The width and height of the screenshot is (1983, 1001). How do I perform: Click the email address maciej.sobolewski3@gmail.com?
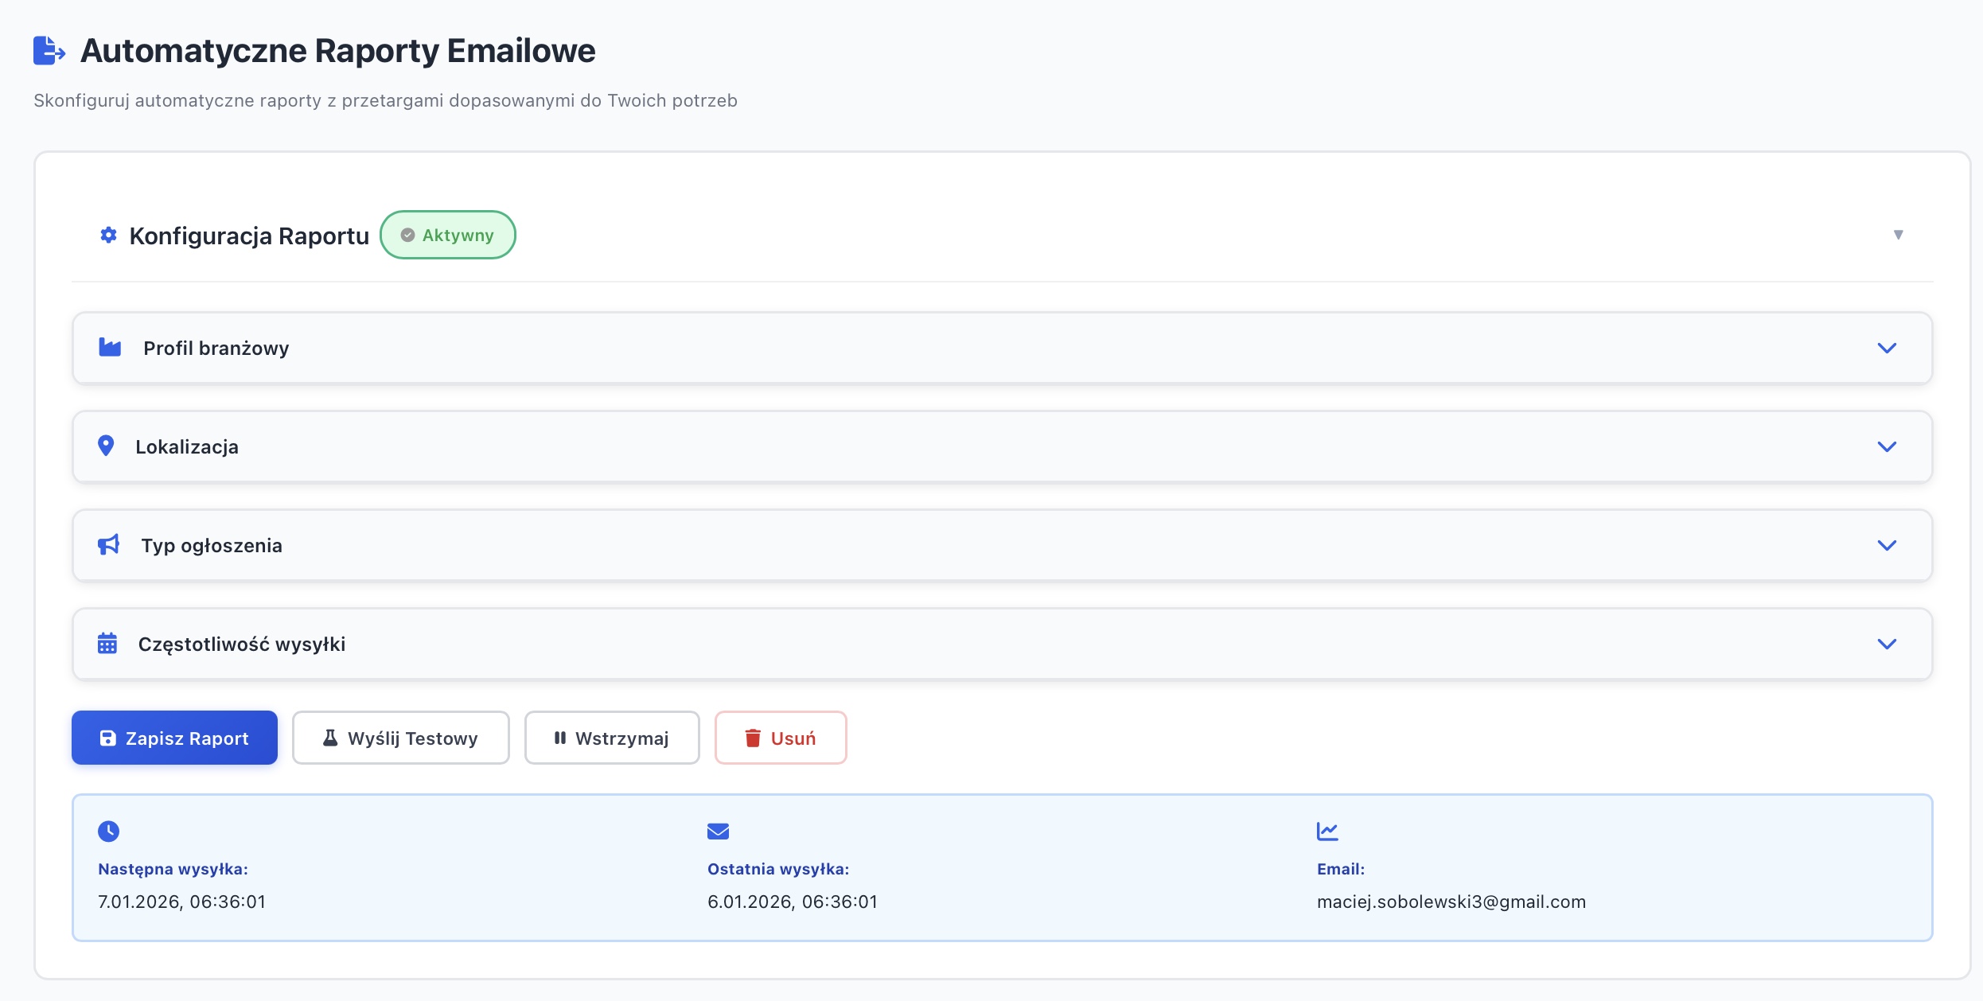tap(1451, 902)
